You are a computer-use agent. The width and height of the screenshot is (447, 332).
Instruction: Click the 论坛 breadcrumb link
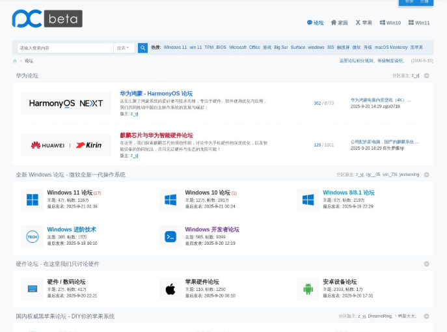pos(29,61)
